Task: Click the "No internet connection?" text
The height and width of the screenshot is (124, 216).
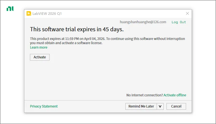Action: [x=145, y=95]
